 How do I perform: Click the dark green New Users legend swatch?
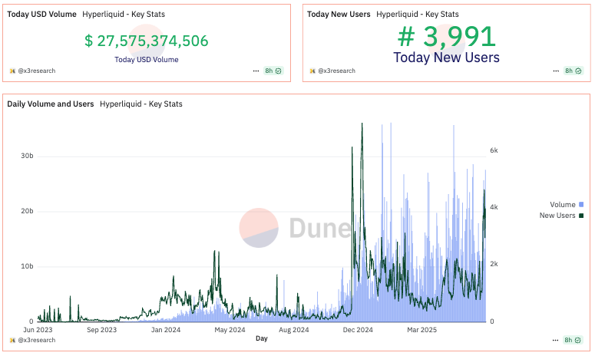point(581,216)
